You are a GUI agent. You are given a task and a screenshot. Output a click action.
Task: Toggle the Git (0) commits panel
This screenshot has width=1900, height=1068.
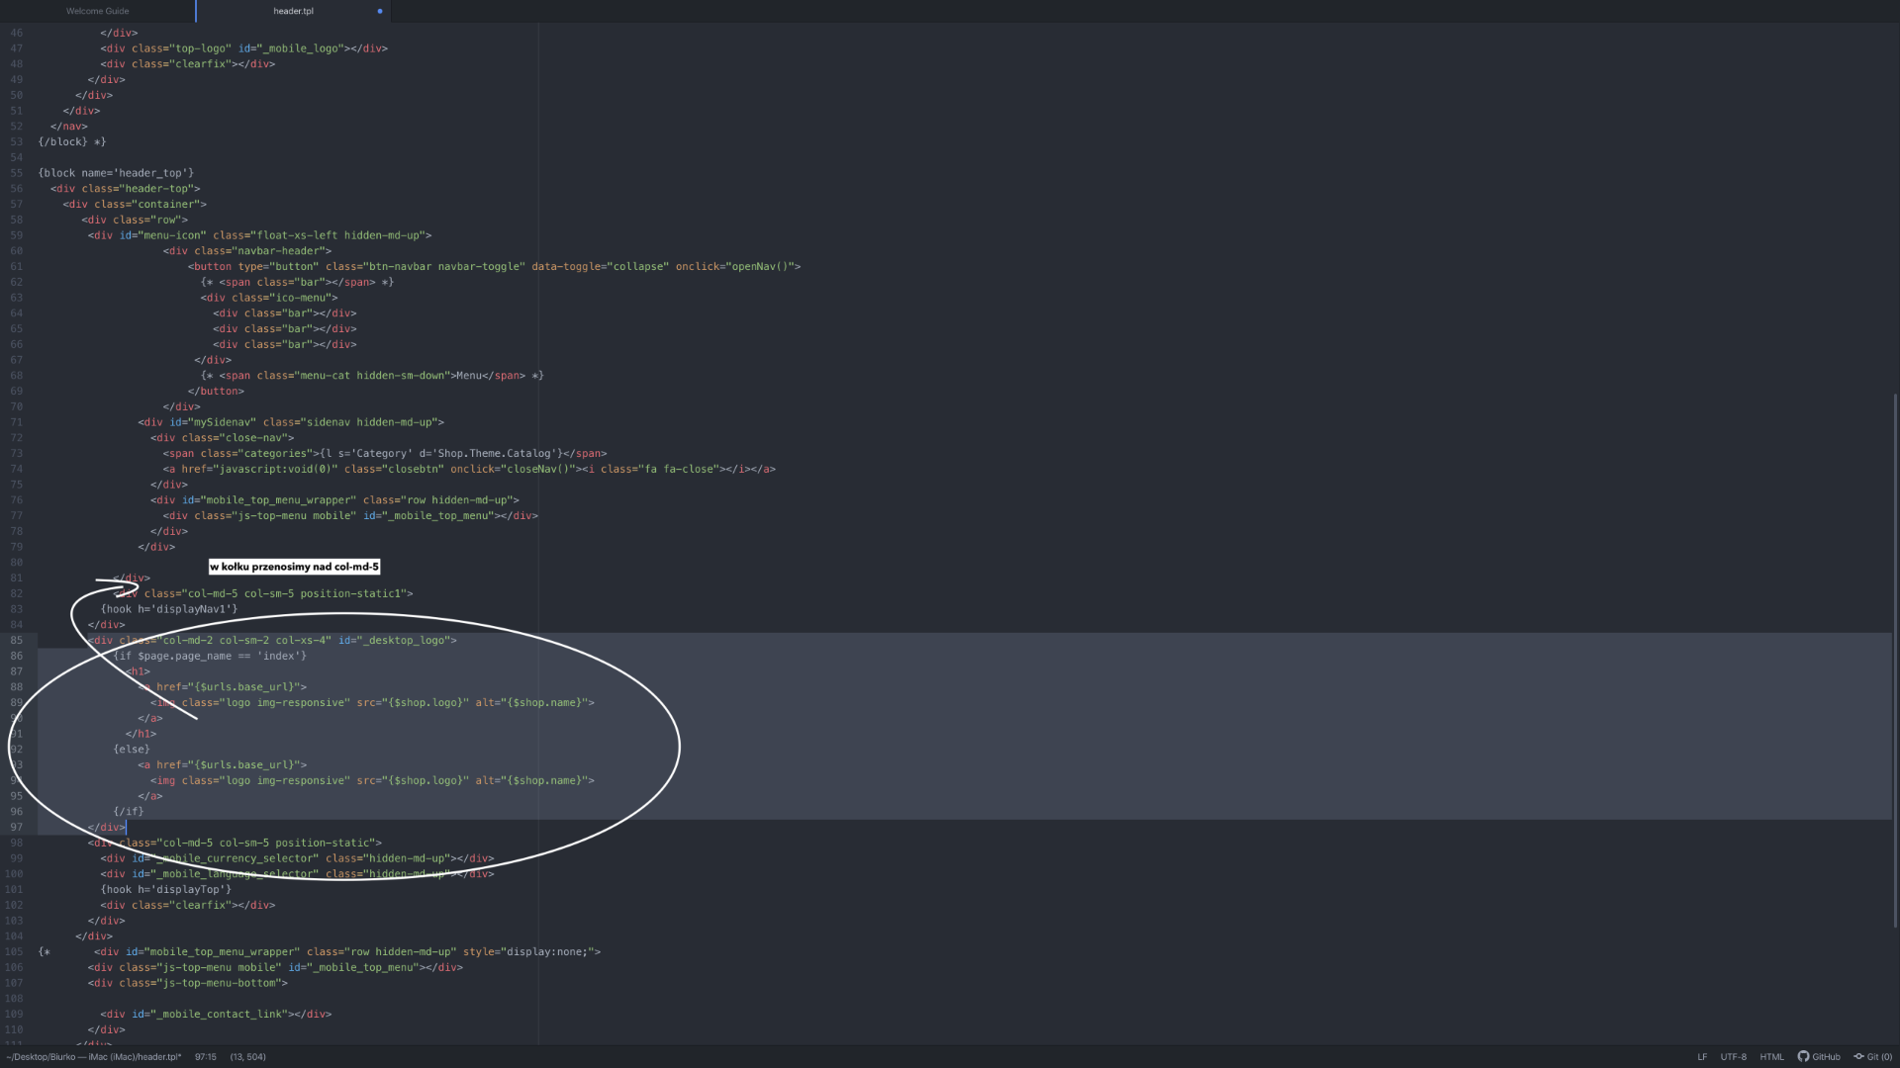[x=1872, y=1056]
